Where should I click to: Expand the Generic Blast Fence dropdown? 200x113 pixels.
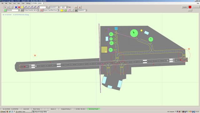51,10
